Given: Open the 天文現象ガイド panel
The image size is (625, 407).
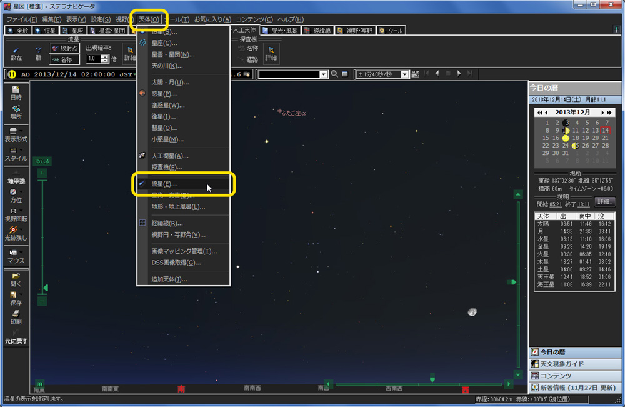Looking at the screenshot, I should point(576,364).
